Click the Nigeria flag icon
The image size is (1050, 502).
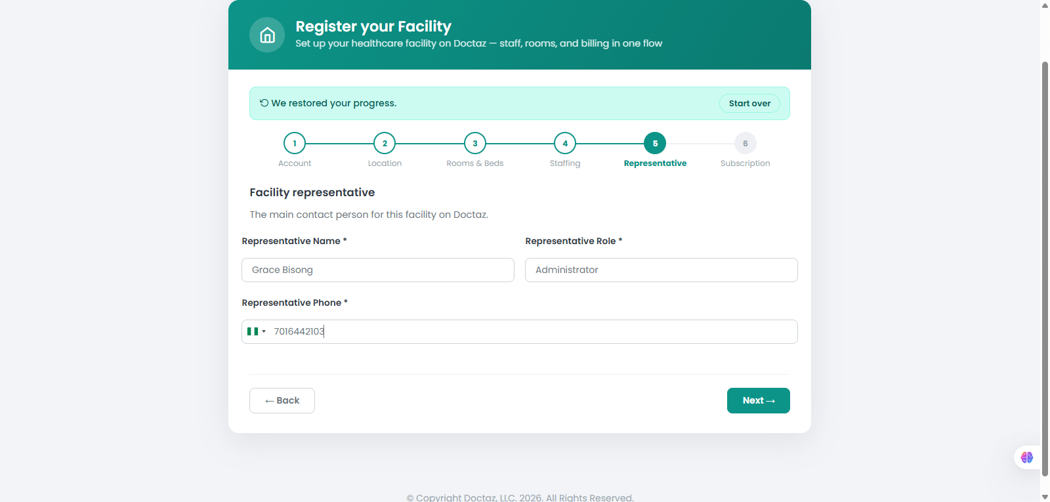pyautogui.click(x=253, y=331)
